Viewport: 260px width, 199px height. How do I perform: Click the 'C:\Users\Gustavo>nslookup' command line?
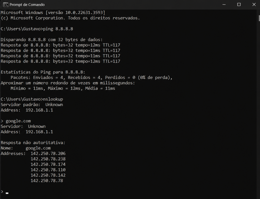[x=32, y=99]
